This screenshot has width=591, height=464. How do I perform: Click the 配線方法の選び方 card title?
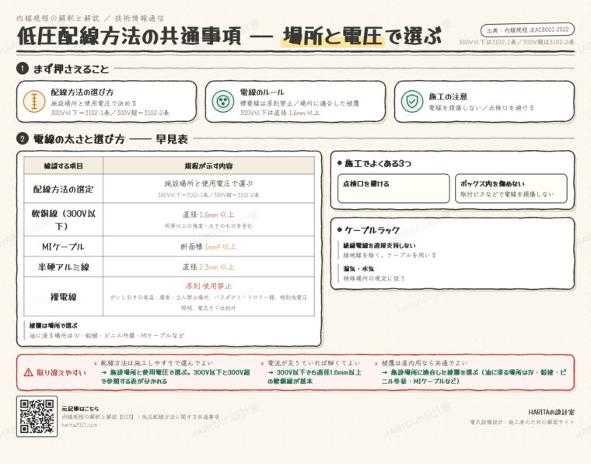82,92
